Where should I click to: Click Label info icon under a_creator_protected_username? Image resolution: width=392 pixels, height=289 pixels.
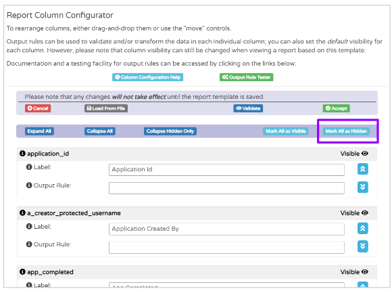29,226
